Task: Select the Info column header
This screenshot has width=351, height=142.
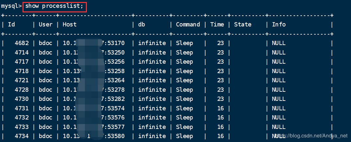Action: pos(279,24)
